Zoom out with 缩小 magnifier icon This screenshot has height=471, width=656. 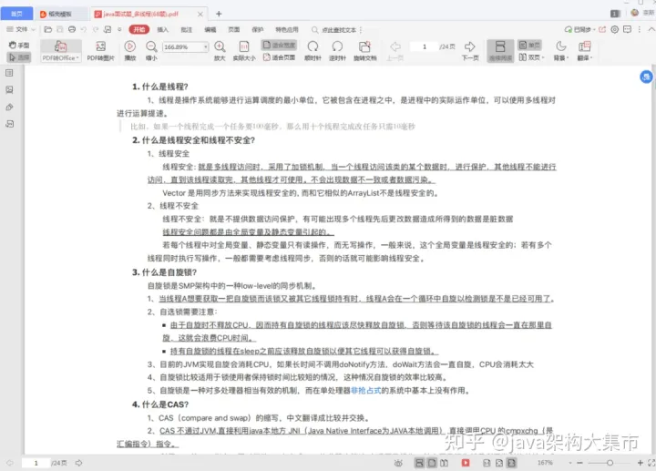[x=151, y=51]
